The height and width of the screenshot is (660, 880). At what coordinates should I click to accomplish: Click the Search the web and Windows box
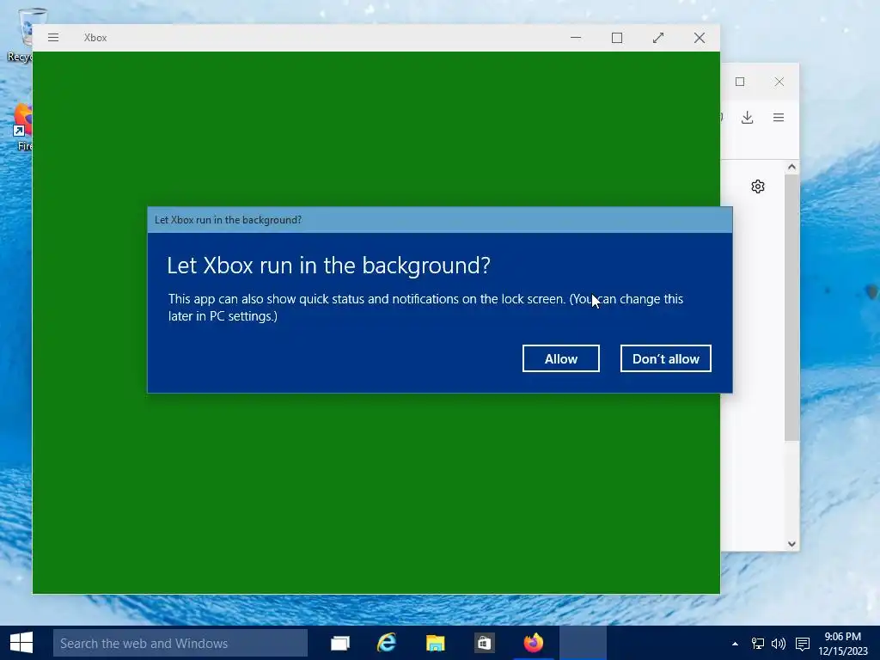click(x=180, y=643)
